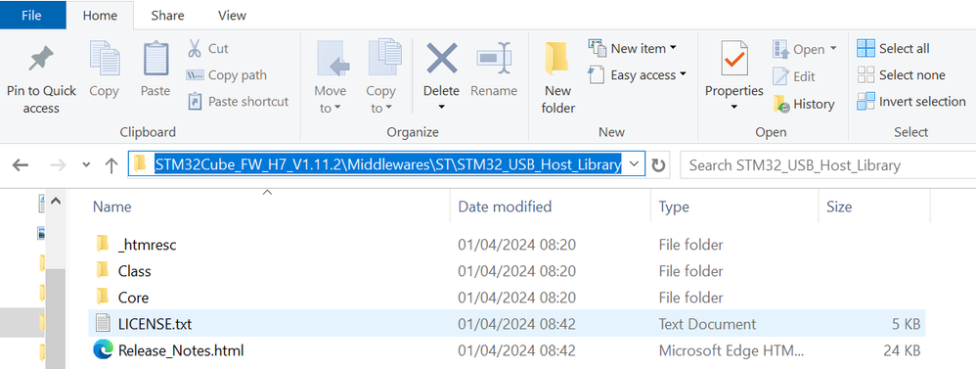The width and height of the screenshot is (976, 369).
Task: Click Invert selection
Action: pos(911,101)
